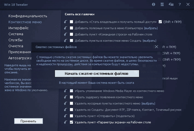
Task: Open Службы section
Action: pos(15,40)
